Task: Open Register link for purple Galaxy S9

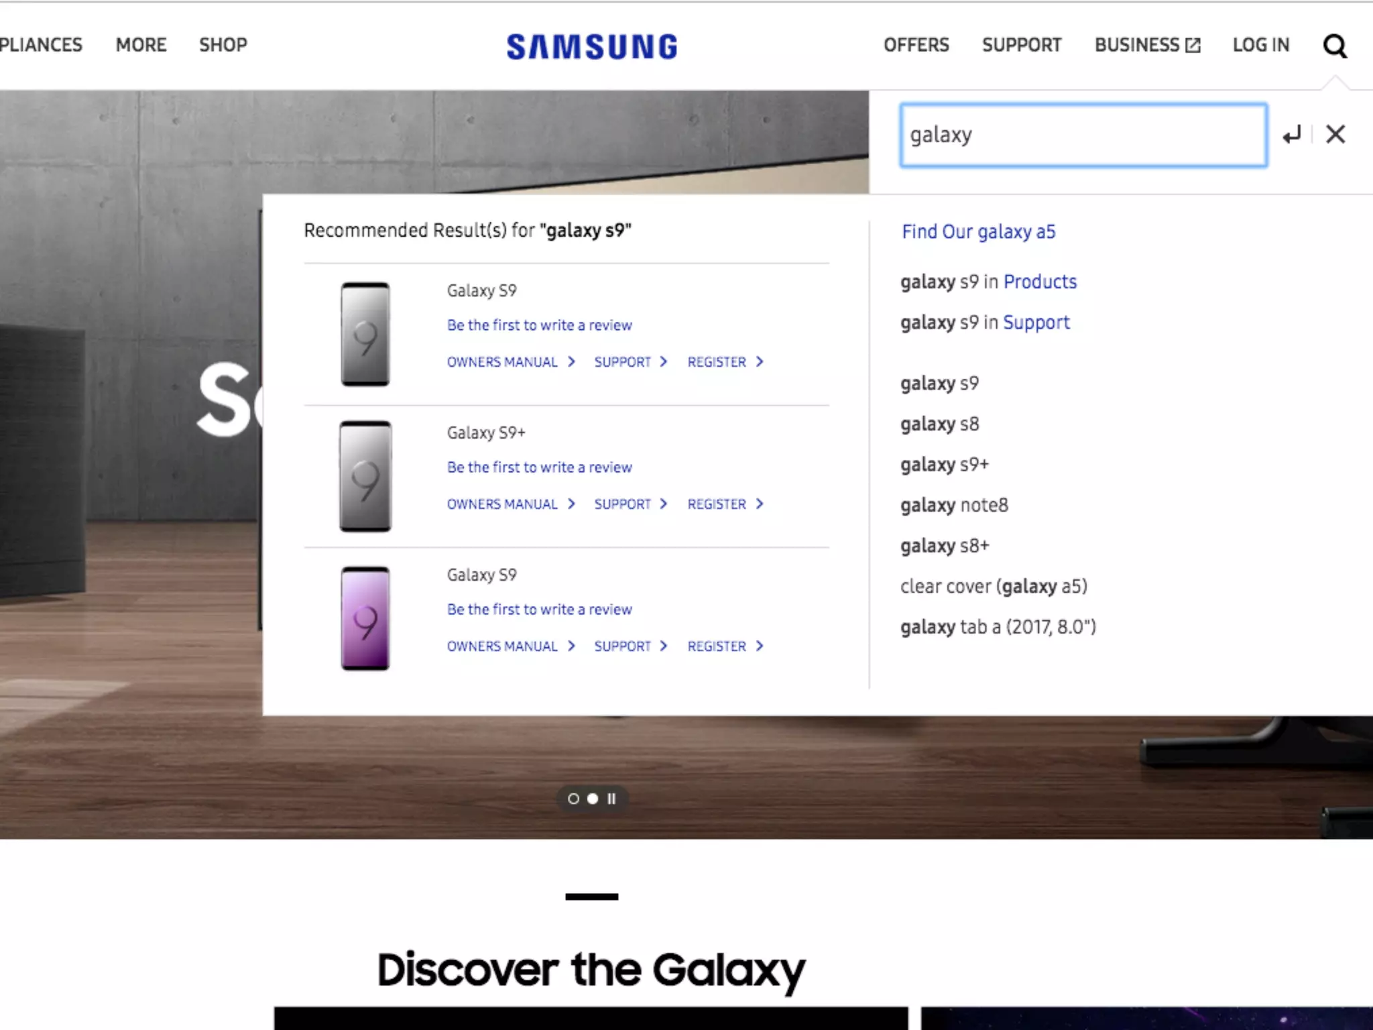Action: 725,646
